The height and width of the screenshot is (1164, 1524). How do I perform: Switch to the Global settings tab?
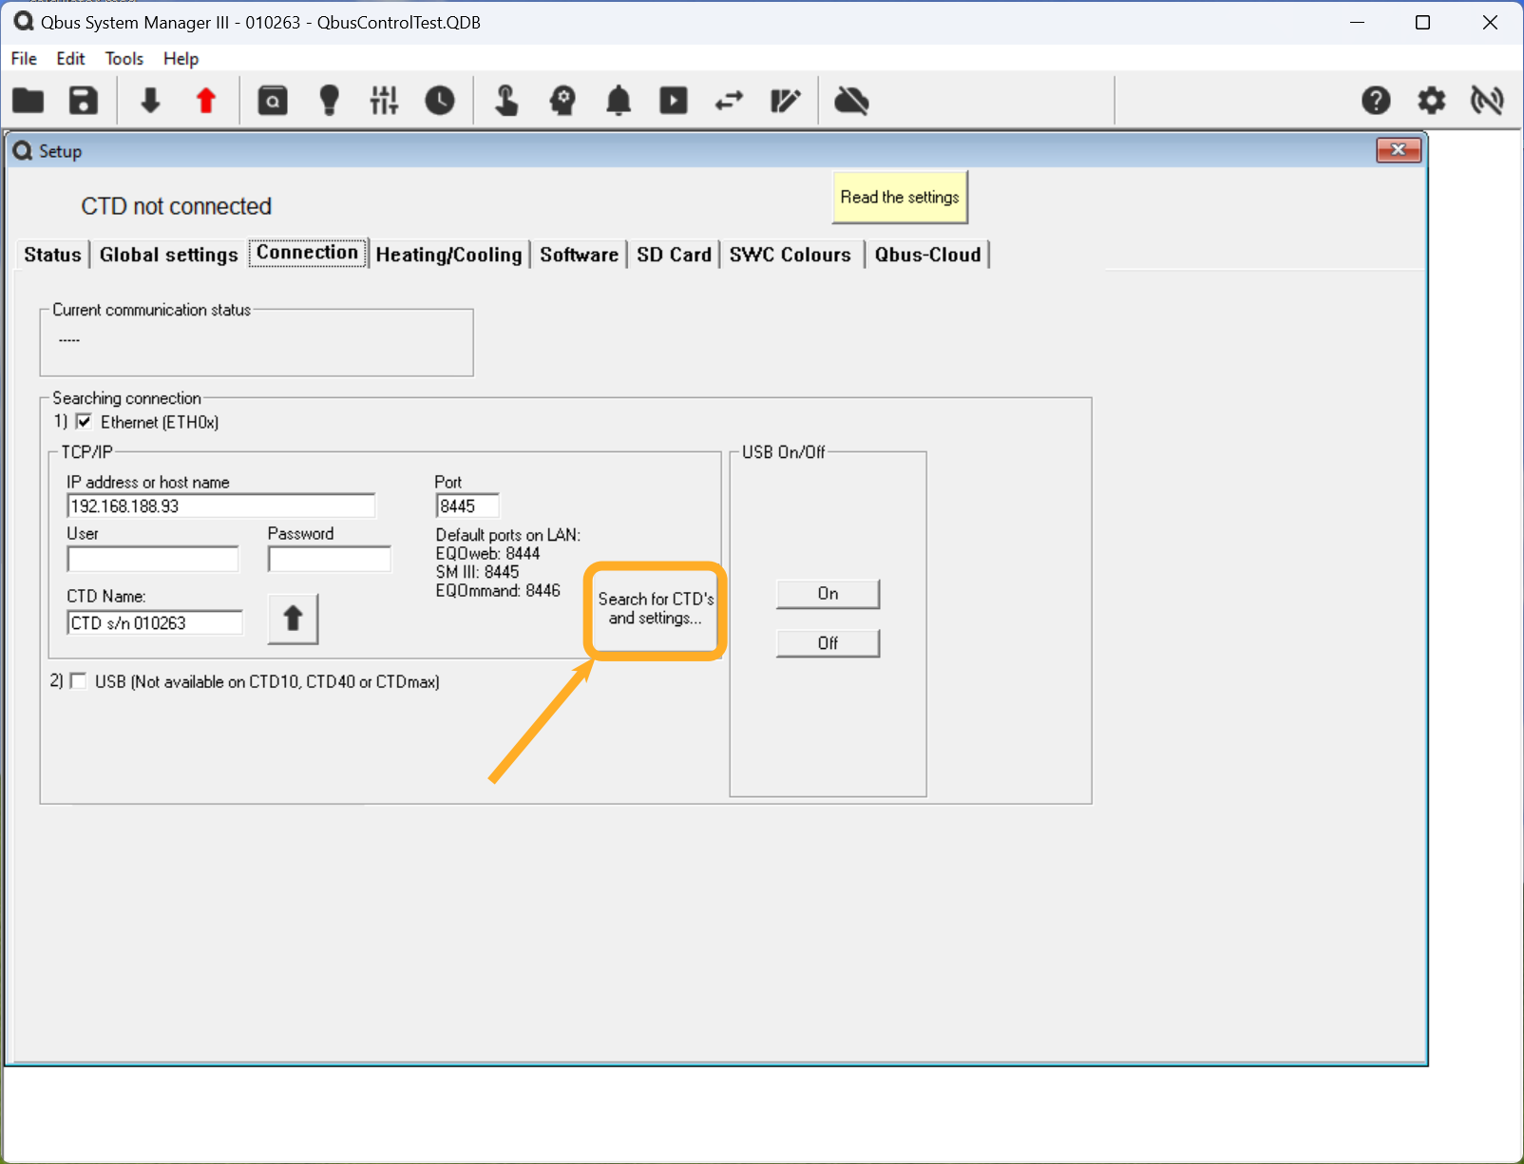pos(168,255)
